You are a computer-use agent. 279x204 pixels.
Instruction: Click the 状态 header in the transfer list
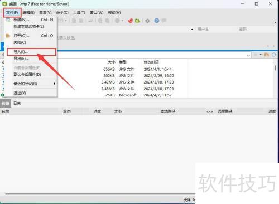click(67, 111)
